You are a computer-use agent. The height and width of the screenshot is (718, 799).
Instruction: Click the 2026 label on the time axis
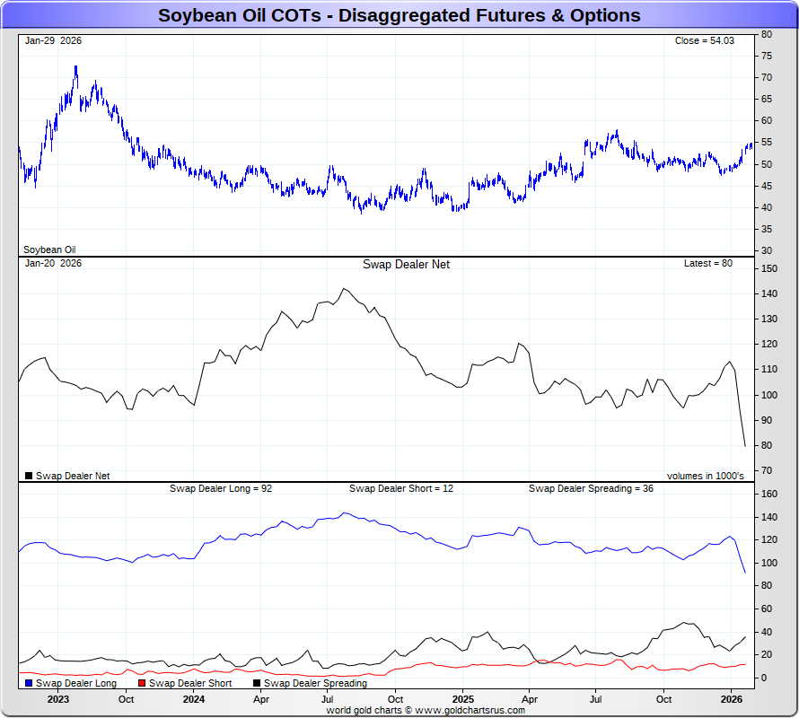732,699
